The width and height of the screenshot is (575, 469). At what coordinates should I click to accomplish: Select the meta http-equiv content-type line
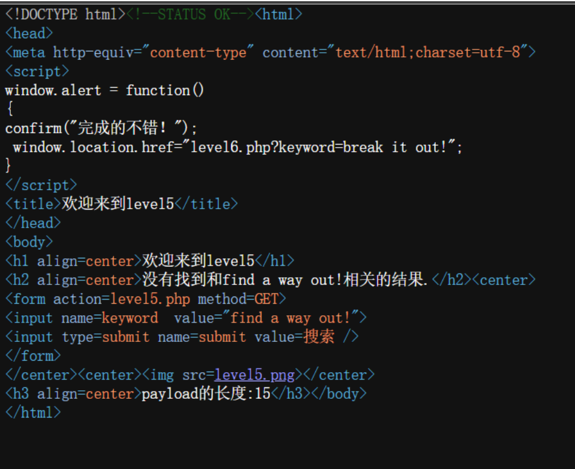271,53
